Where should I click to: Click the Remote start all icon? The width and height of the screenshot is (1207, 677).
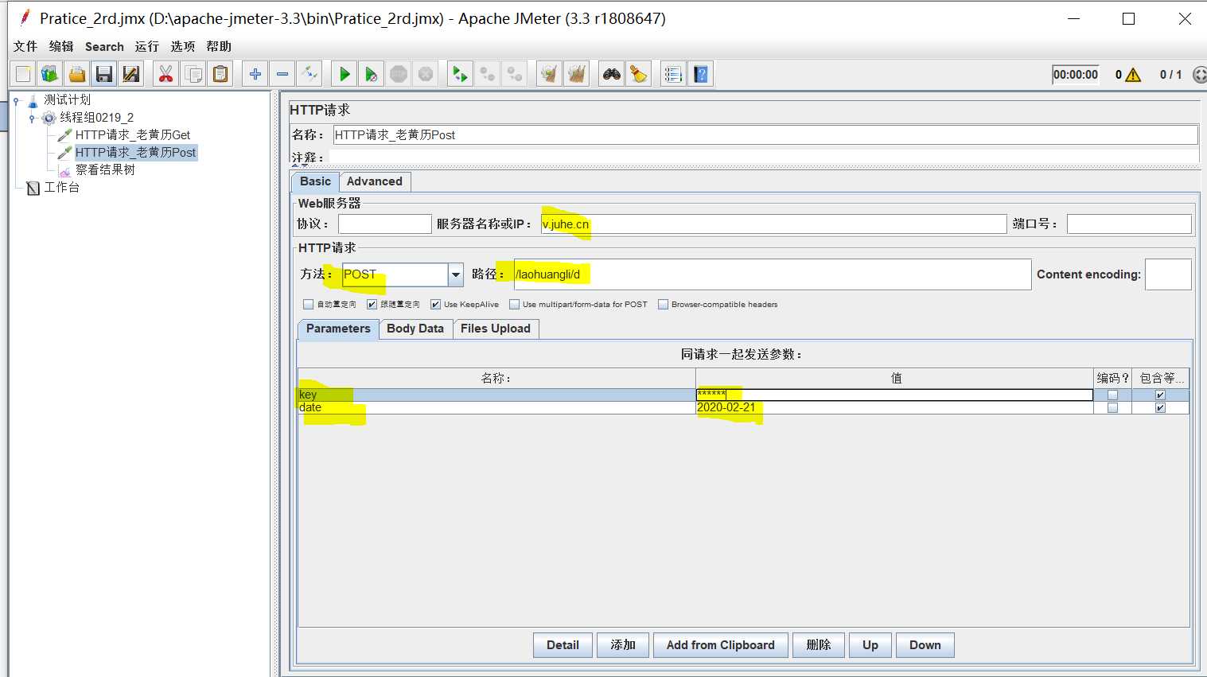coord(460,74)
